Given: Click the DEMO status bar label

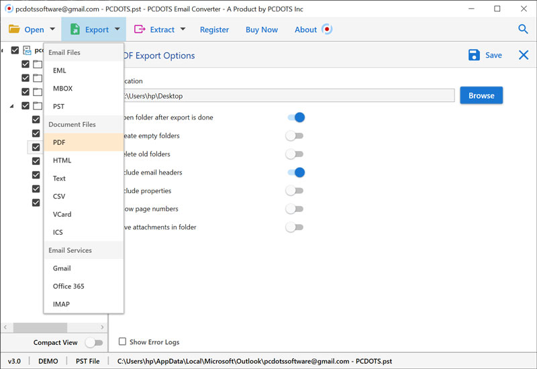Looking at the screenshot, I should tap(48, 361).
